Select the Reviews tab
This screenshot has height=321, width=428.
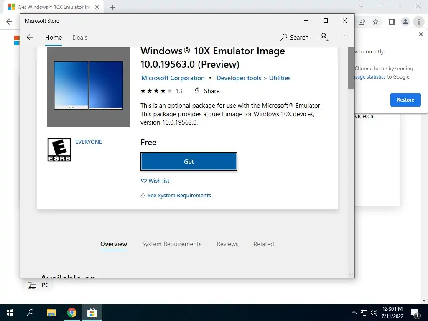point(227,244)
